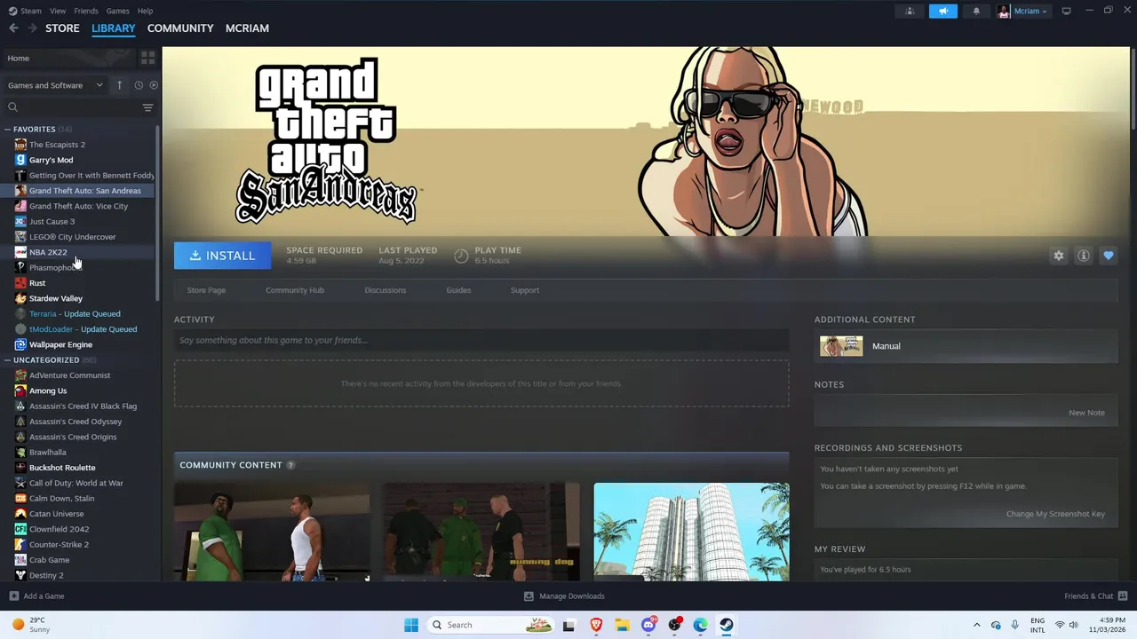Click Add a Game
Viewport: 1137px width, 639px height.
tap(36, 596)
